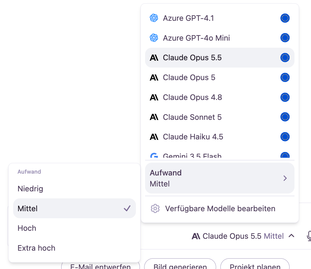The height and width of the screenshot is (269, 311).
Task: Click the Anthropic logo beside Claude Sonnet 5
Action: (154, 117)
